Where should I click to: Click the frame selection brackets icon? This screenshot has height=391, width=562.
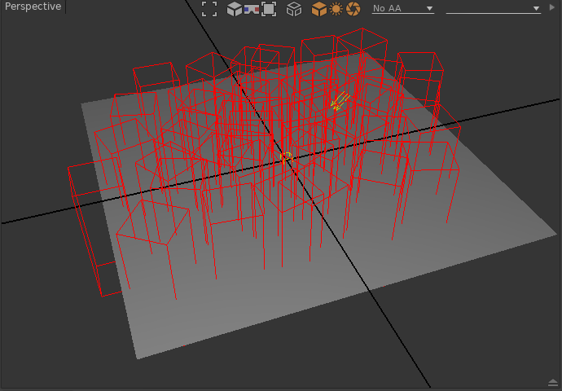pos(209,9)
